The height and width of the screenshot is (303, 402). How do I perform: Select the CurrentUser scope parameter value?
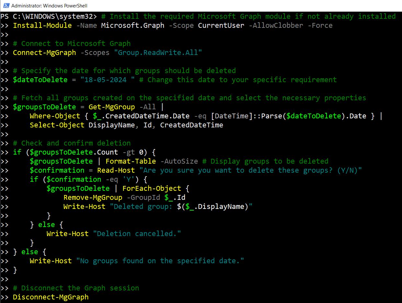coord(221,25)
